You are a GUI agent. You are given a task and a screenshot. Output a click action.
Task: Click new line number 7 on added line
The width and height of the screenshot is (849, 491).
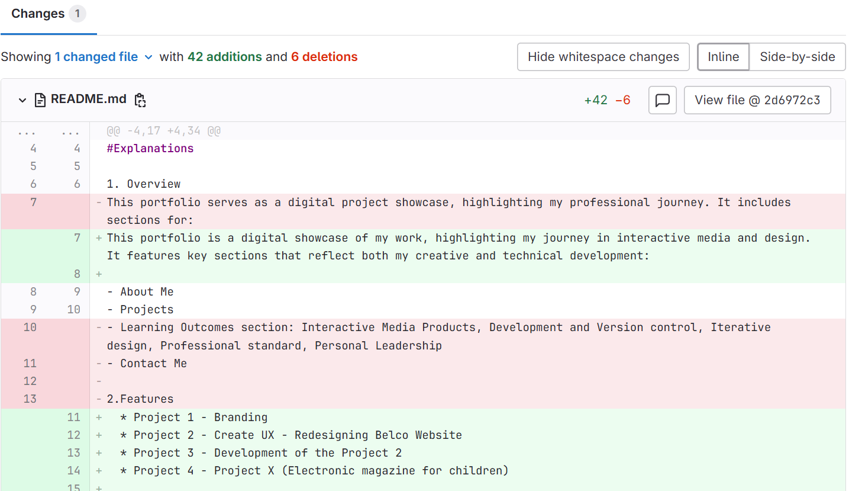tap(77, 238)
